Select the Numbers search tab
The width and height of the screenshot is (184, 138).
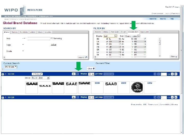pyautogui.click(x=24, y=32)
